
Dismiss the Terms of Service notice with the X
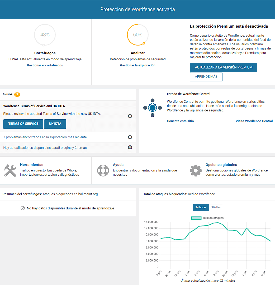coord(130,116)
